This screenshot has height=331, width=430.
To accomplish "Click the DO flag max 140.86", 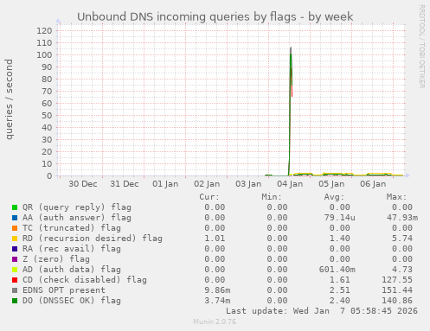I will pos(397,301).
